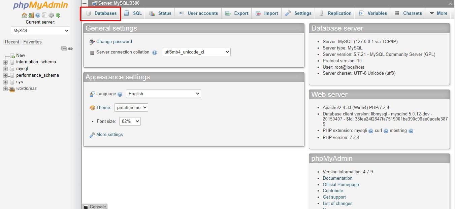Click the Get support link
The image size is (455, 209).
click(334, 197)
